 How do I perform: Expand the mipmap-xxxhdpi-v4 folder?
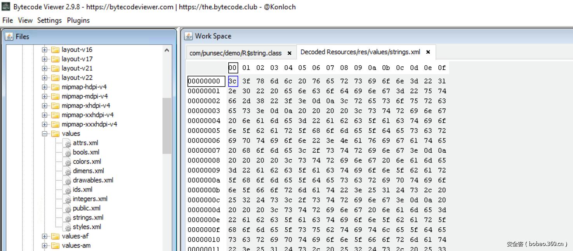(x=45, y=124)
